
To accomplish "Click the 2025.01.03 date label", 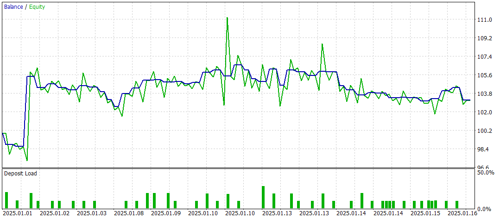I will tap(91, 213).
